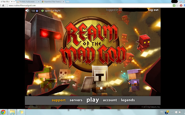
Task: Mute the game sound with the speaker icon
Action: (x=27, y=11)
